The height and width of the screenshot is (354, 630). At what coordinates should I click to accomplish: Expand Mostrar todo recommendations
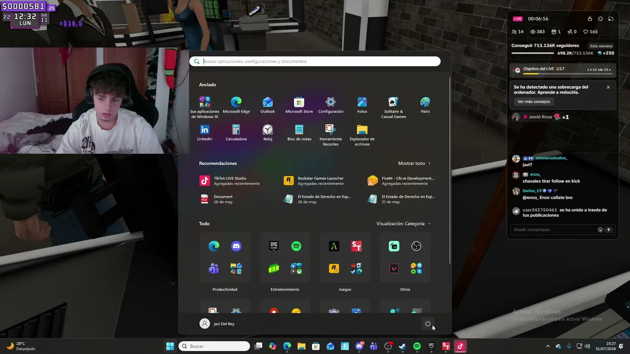coord(414,163)
